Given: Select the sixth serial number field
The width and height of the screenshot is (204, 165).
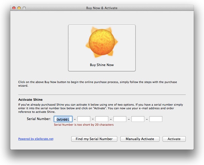Looking at the screenshot, I should point(156,119).
